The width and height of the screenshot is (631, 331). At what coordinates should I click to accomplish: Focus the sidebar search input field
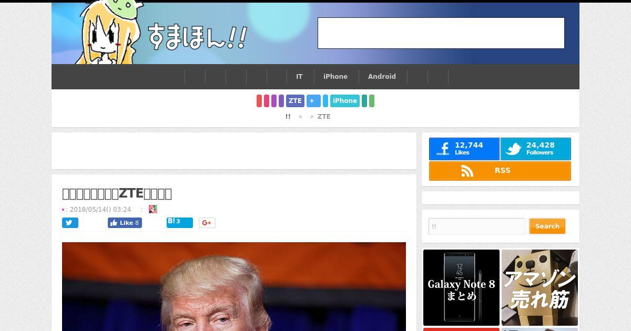point(477,226)
